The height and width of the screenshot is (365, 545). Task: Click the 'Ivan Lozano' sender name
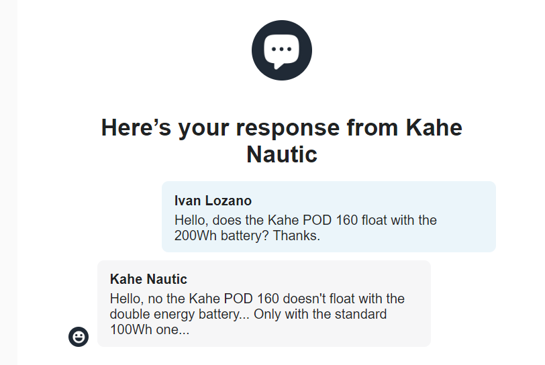(x=213, y=201)
